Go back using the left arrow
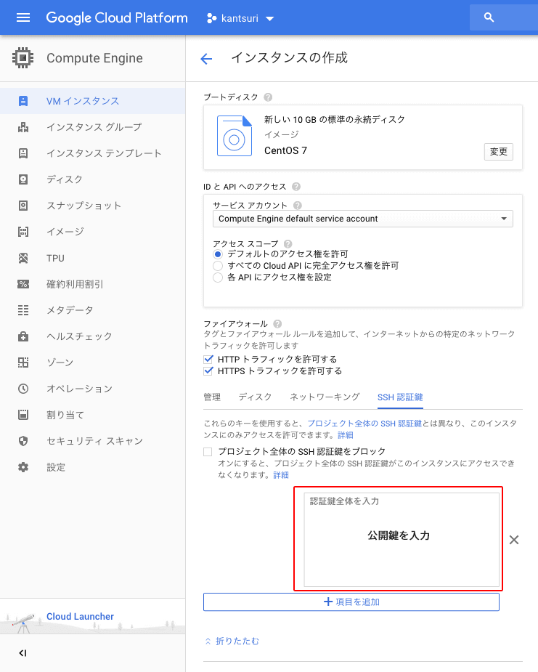 pyautogui.click(x=207, y=59)
